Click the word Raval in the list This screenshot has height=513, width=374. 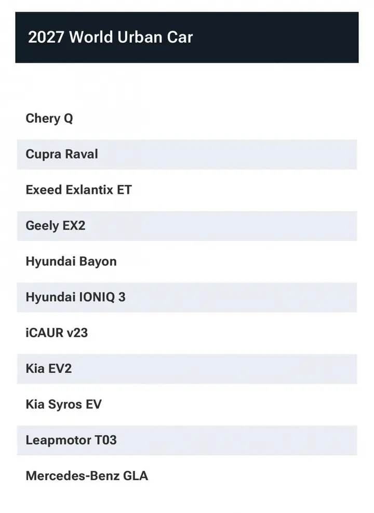82,154
